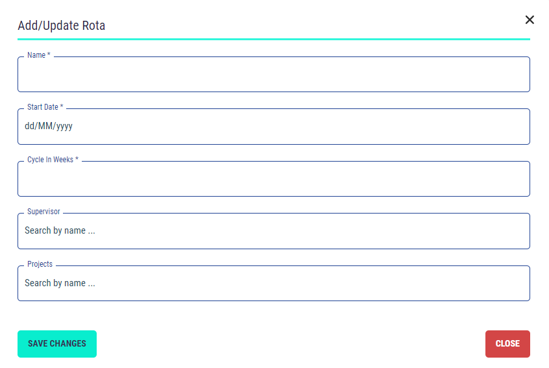Click "Search by name ..." under Projects
The height and width of the screenshot is (368, 549).
[60, 284]
